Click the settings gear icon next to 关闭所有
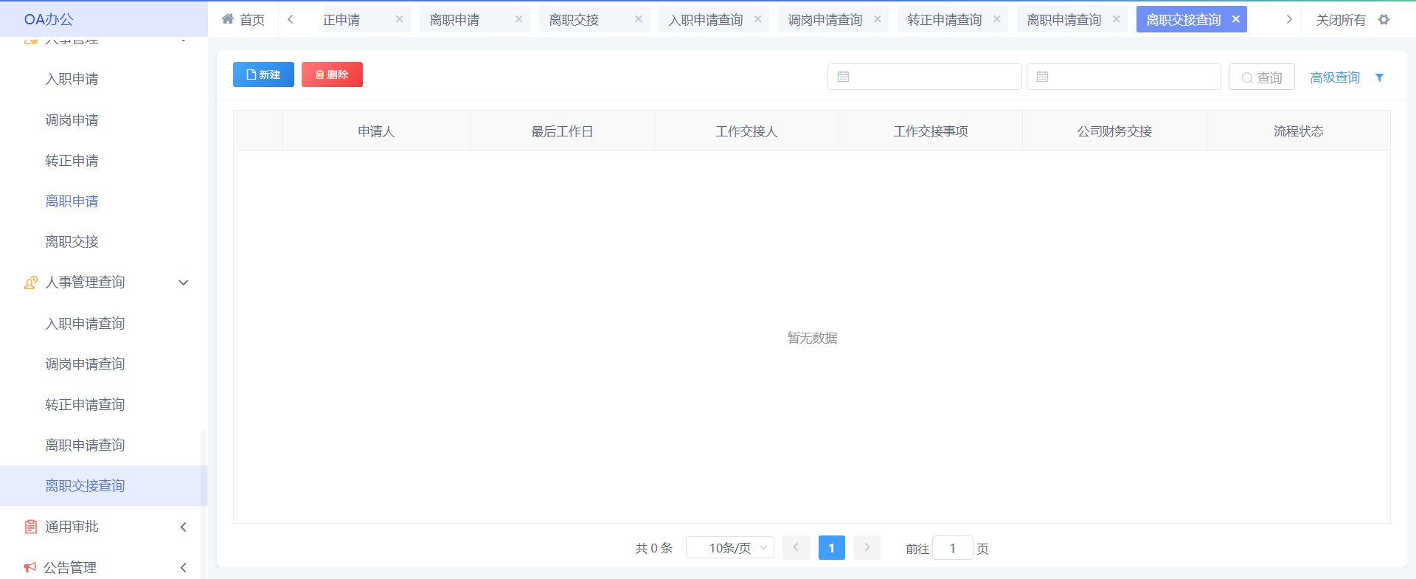The image size is (1416, 579). coord(1384,20)
